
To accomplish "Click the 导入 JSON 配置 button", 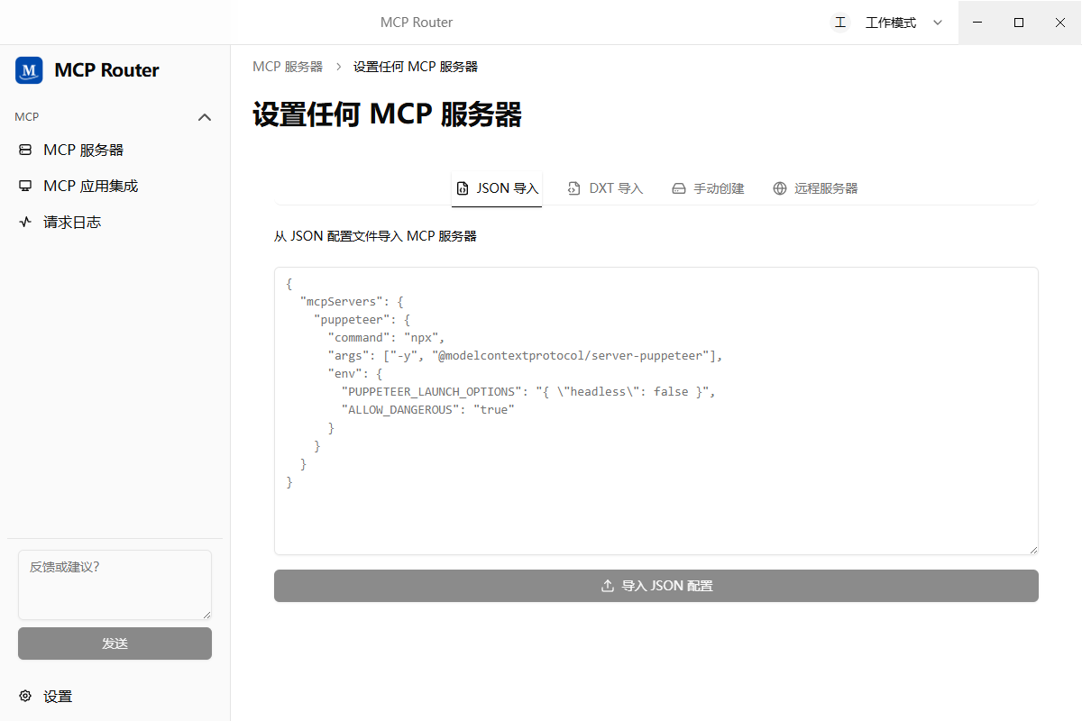I will (656, 586).
